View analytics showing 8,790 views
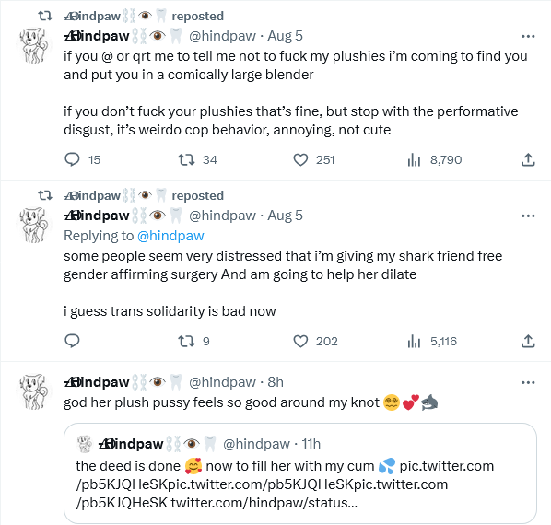 pos(414,159)
